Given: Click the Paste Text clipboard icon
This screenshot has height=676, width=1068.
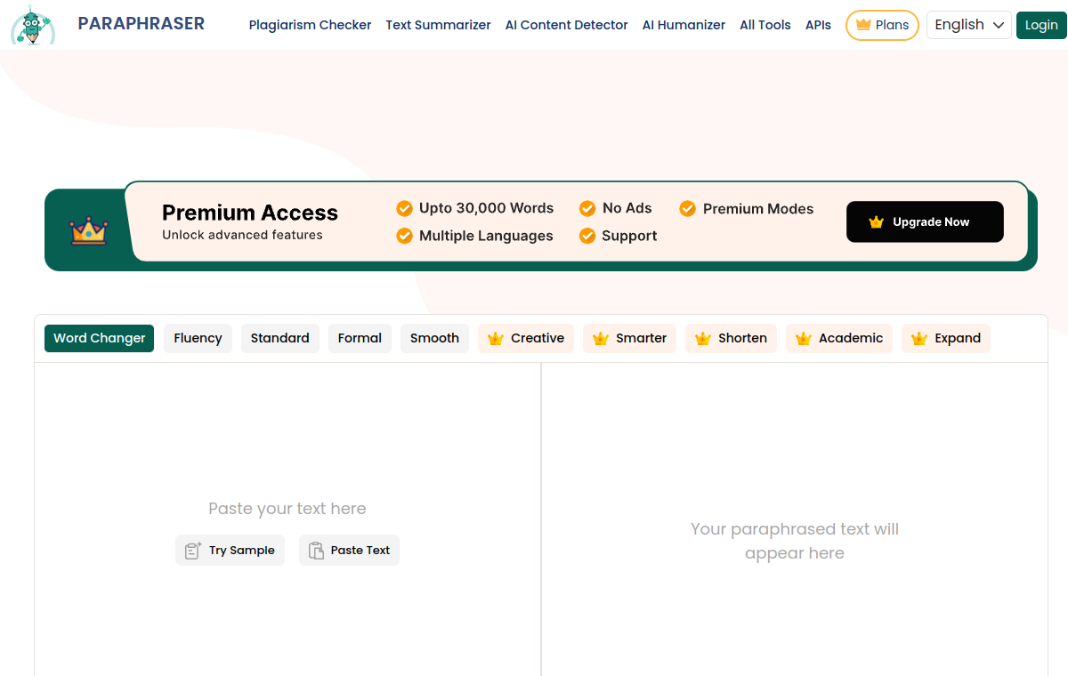Looking at the screenshot, I should 316,551.
